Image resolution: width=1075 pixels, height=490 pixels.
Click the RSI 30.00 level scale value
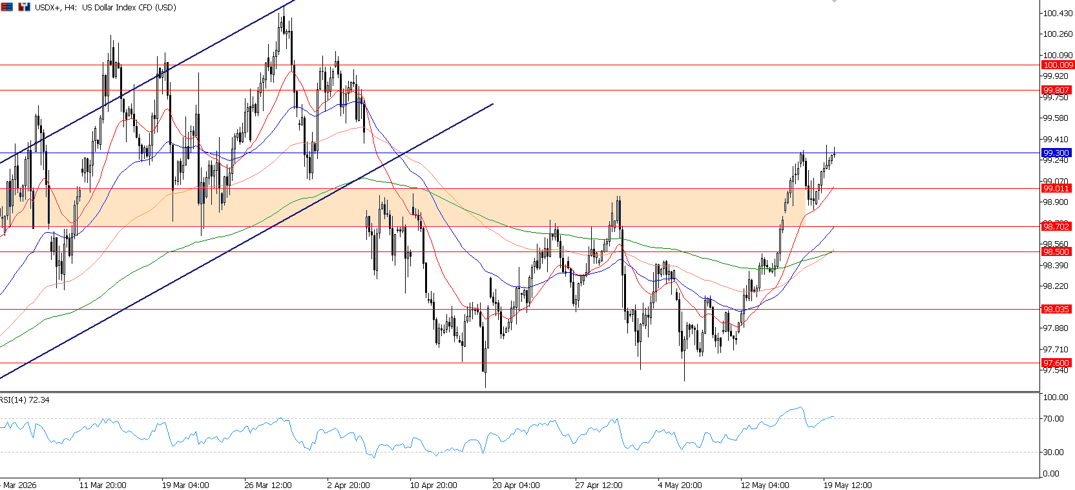[1053, 453]
